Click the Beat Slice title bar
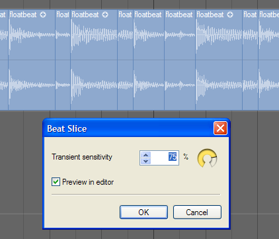This screenshot has width=279, height=239. click(128, 128)
